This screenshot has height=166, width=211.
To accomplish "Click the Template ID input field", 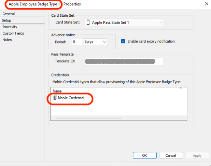I will tap(124, 62).
